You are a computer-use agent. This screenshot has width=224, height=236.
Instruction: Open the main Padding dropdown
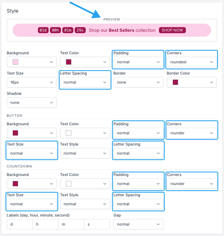(138, 62)
